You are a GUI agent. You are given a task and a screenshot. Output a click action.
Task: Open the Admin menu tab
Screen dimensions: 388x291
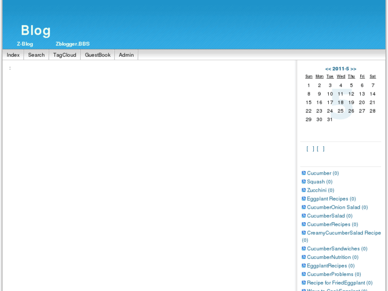pos(126,55)
